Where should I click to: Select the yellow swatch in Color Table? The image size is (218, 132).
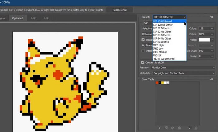click(x=163, y=83)
